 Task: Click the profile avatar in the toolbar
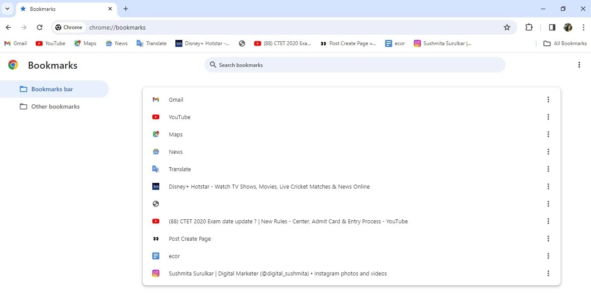[x=568, y=27]
